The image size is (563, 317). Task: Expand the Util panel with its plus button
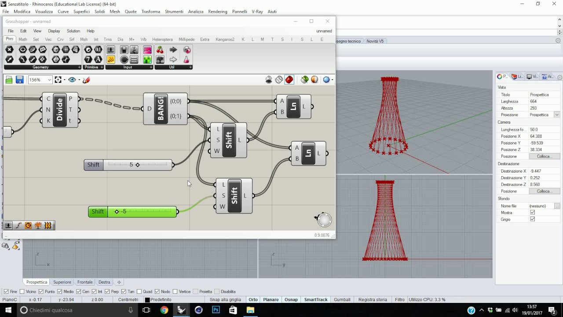point(190,67)
